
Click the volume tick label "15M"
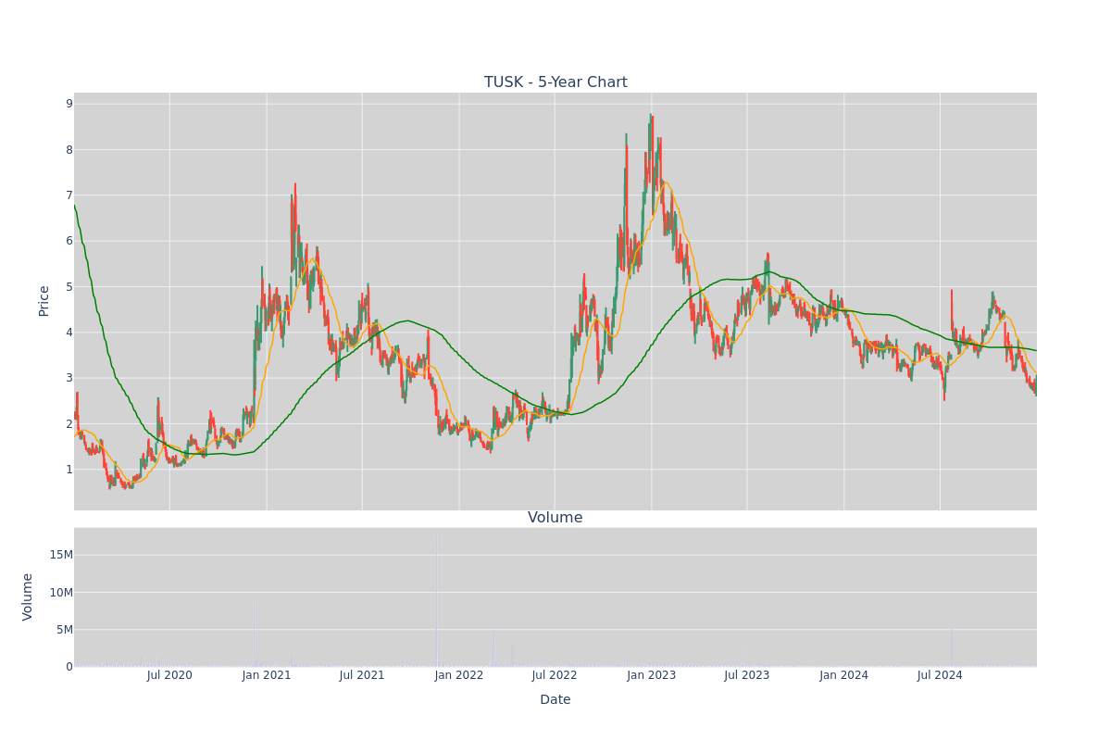click(61, 555)
